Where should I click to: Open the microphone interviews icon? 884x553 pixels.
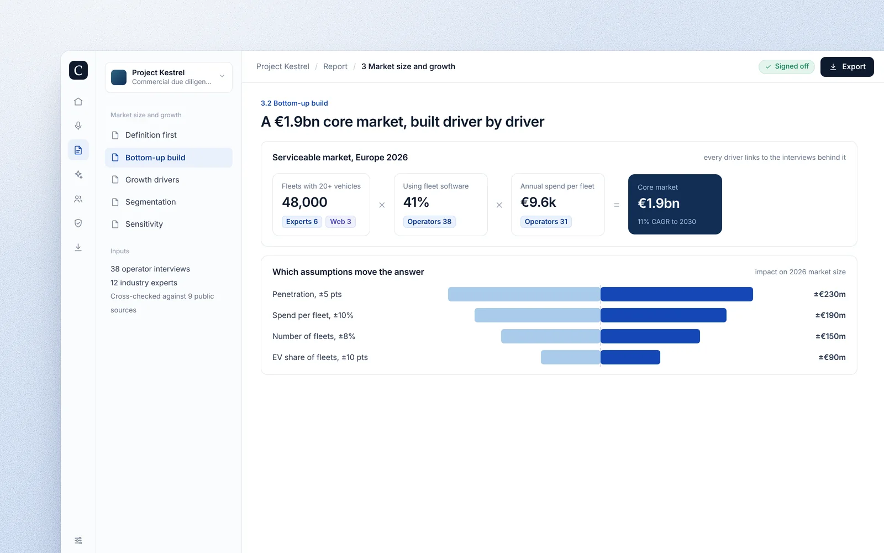pos(78,126)
